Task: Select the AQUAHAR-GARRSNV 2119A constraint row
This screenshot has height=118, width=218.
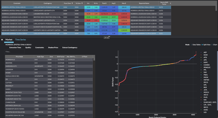Action: coord(86,34)
